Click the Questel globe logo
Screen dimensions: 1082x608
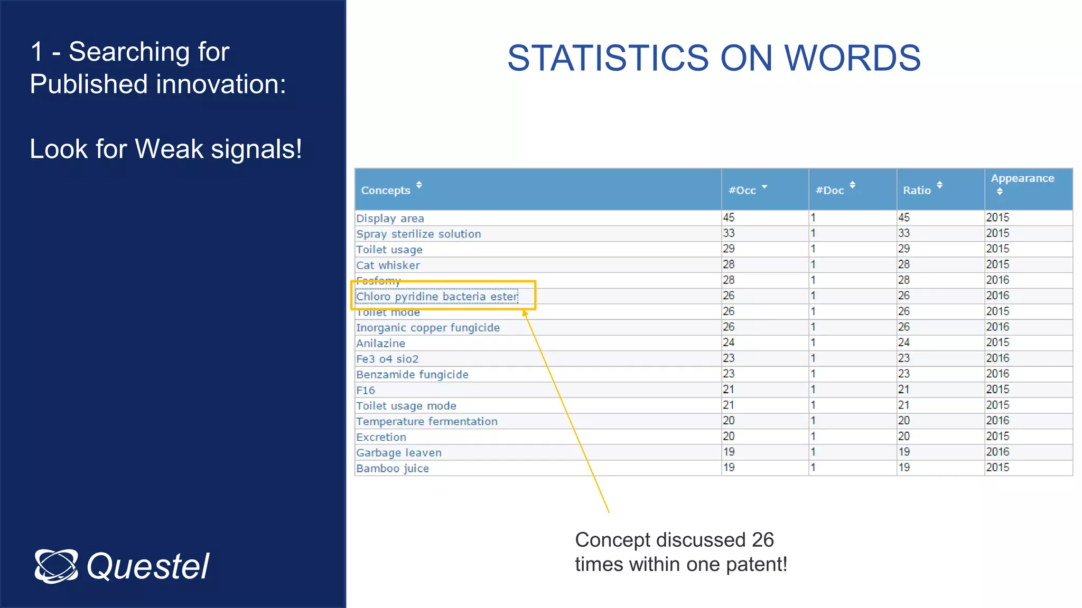[x=57, y=566]
